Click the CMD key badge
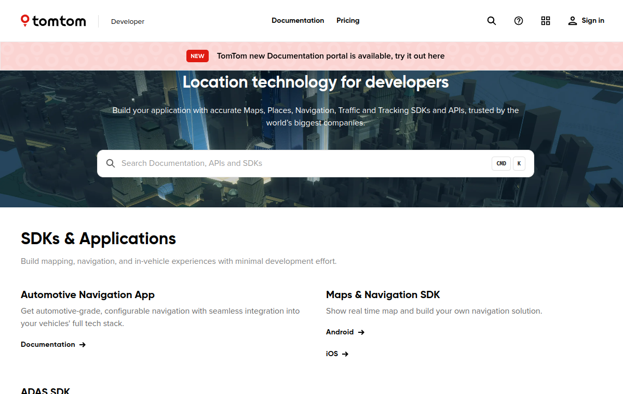Image resolution: width=623 pixels, height=394 pixels. click(x=501, y=163)
